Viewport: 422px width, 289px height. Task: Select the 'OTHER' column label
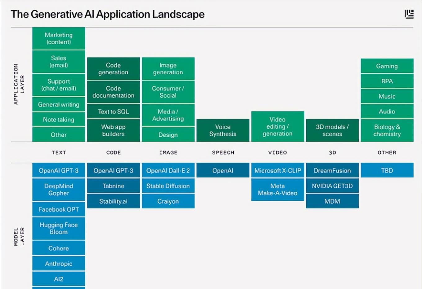tap(387, 152)
